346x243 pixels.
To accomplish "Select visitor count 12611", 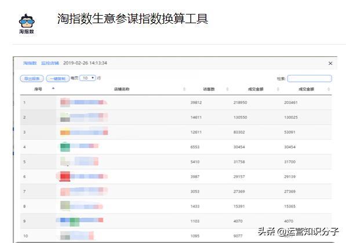I will (x=196, y=132).
